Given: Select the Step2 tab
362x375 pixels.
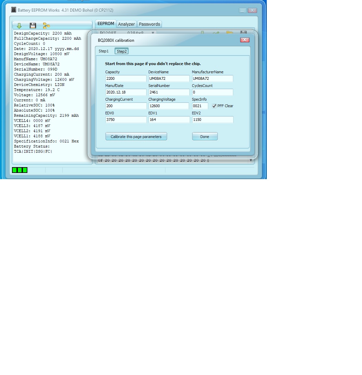Looking at the screenshot, I should tap(122, 51).
